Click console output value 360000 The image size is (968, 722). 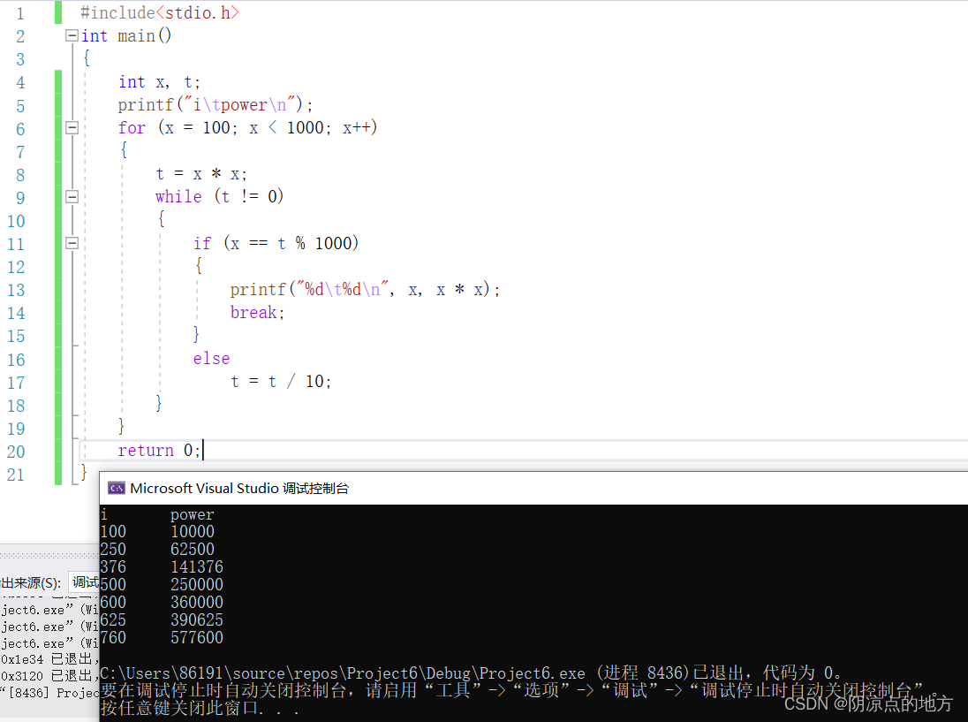point(197,603)
